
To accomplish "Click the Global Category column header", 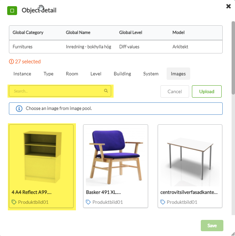I will click(x=28, y=32).
